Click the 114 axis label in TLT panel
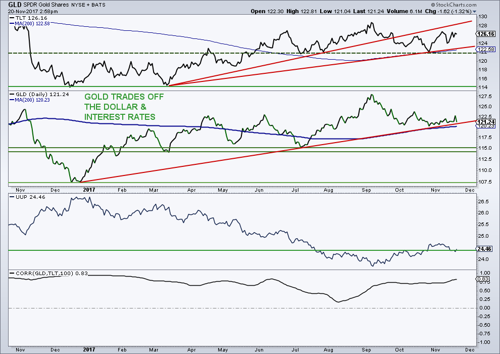The image size is (500, 354). [x=482, y=87]
